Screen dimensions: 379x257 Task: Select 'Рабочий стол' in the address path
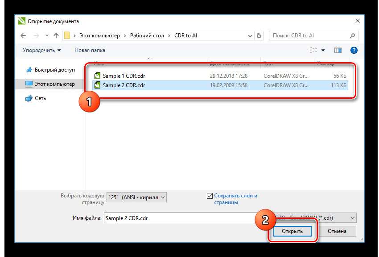tap(147, 36)
